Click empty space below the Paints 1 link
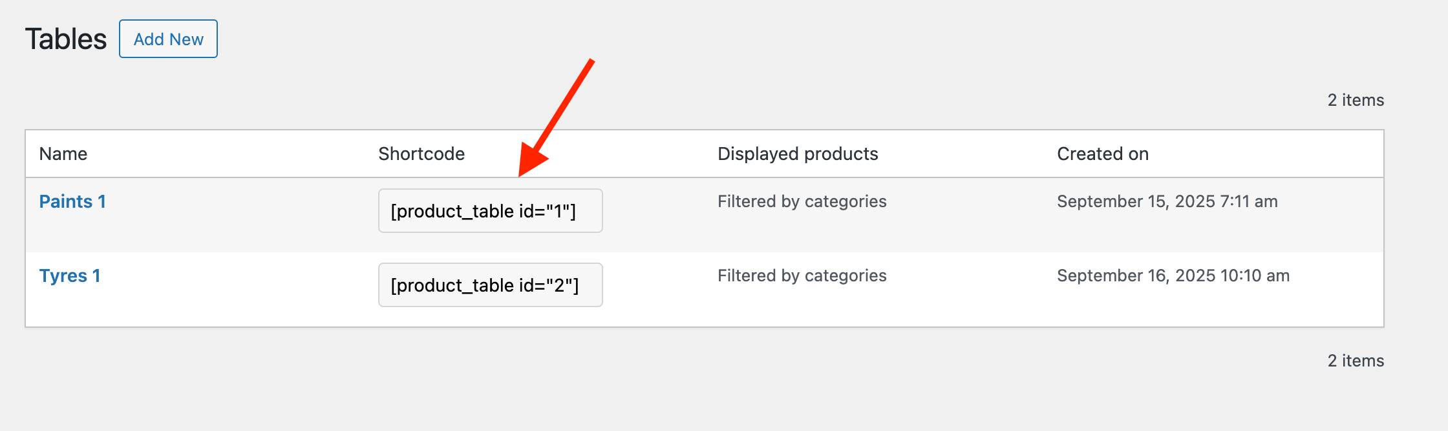Screen dimensions: 1448x431 [x=72, y=234]
